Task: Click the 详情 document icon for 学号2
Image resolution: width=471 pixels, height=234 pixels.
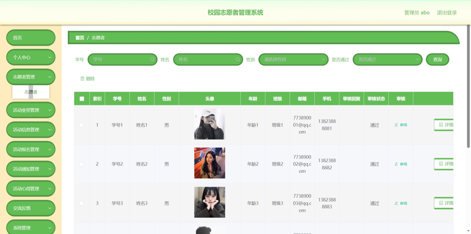Action: [x=441, y=164]
